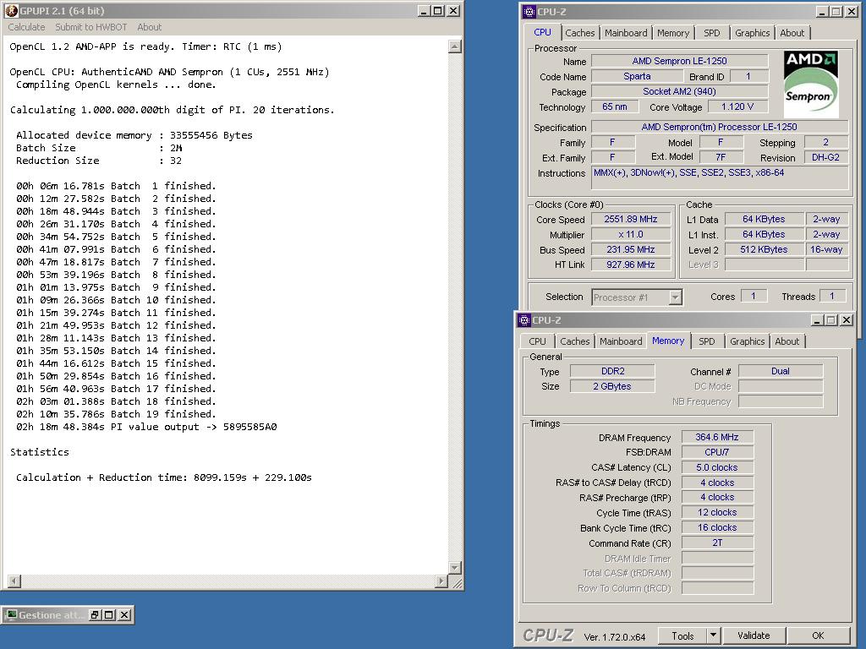Click the CAS# Latency '5.0 clocks' value
Image resolution: width=866 pixels, height=649 pixels.
[x=717, y=467]
